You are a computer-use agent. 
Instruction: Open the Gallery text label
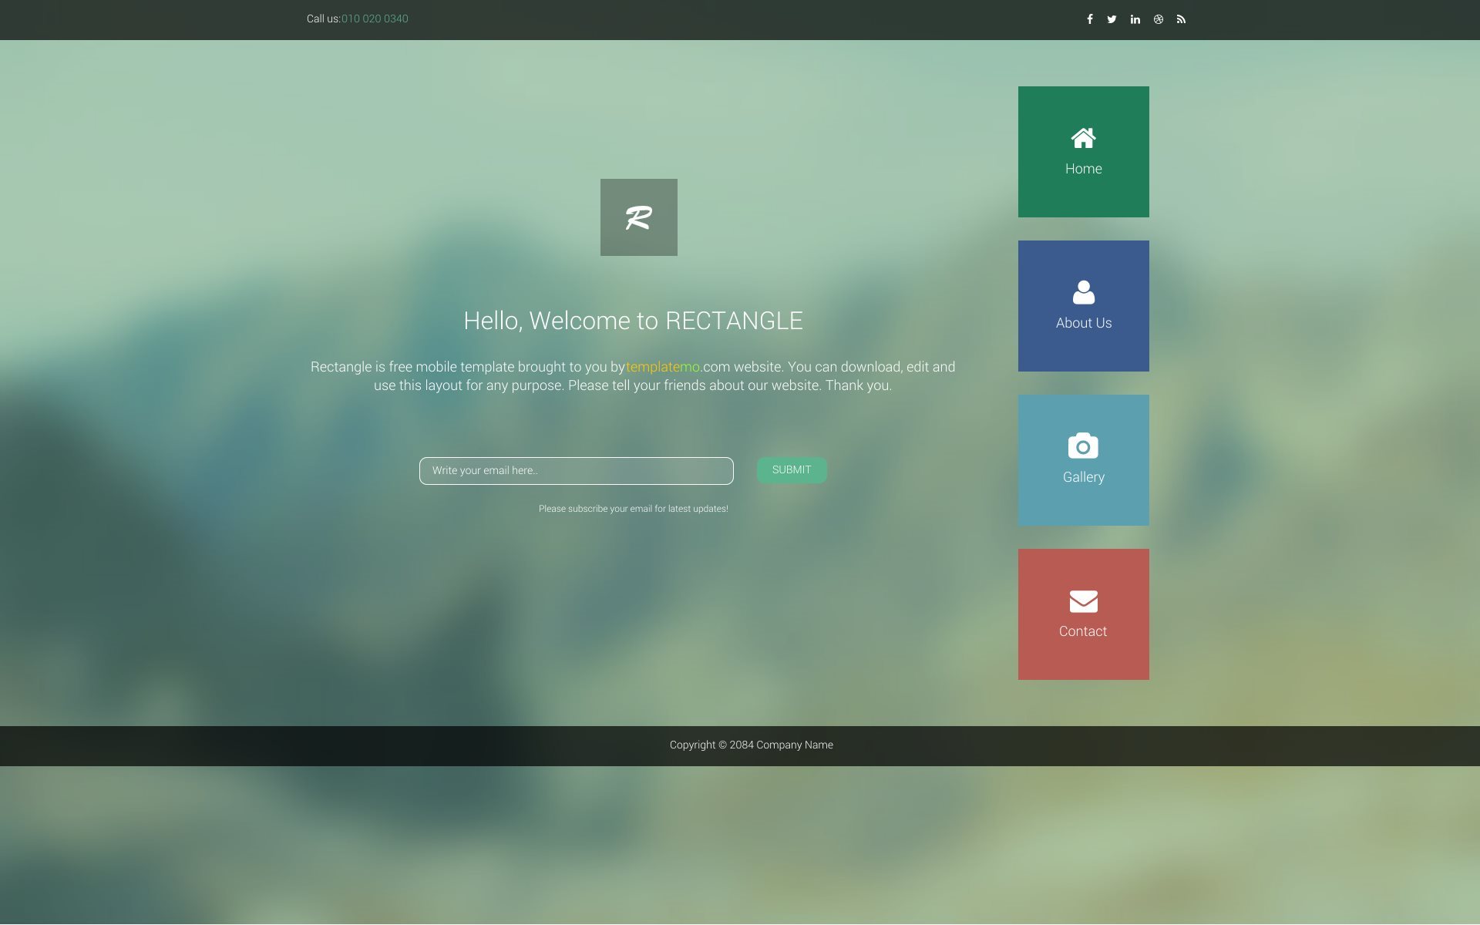click(1083, 477)
